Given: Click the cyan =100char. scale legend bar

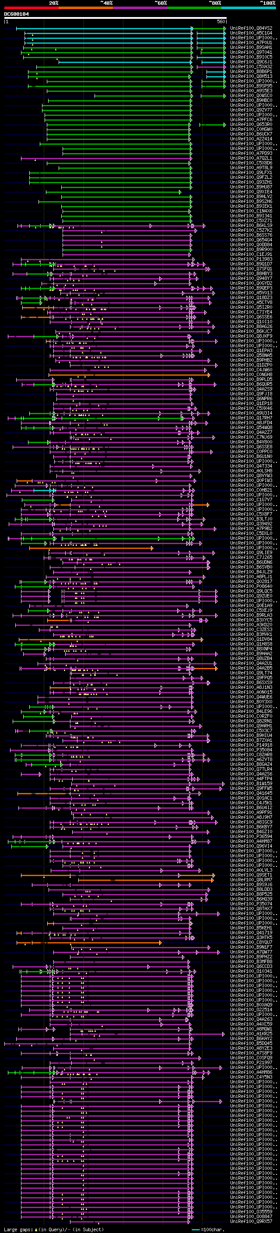Looking at the screenshot, I should click(x=195, y=1230).
